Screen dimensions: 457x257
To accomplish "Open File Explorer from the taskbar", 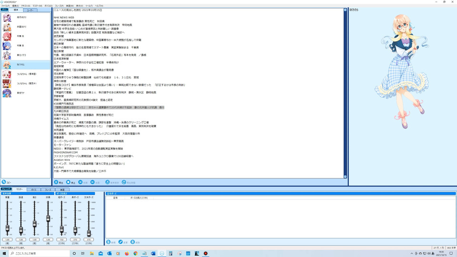I will [91, 254].
